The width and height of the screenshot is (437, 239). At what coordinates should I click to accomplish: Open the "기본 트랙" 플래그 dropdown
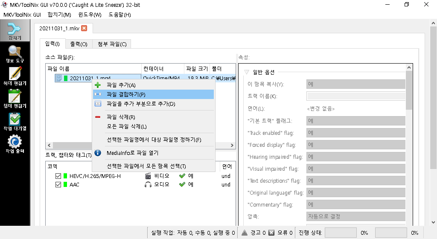(355, 121)
